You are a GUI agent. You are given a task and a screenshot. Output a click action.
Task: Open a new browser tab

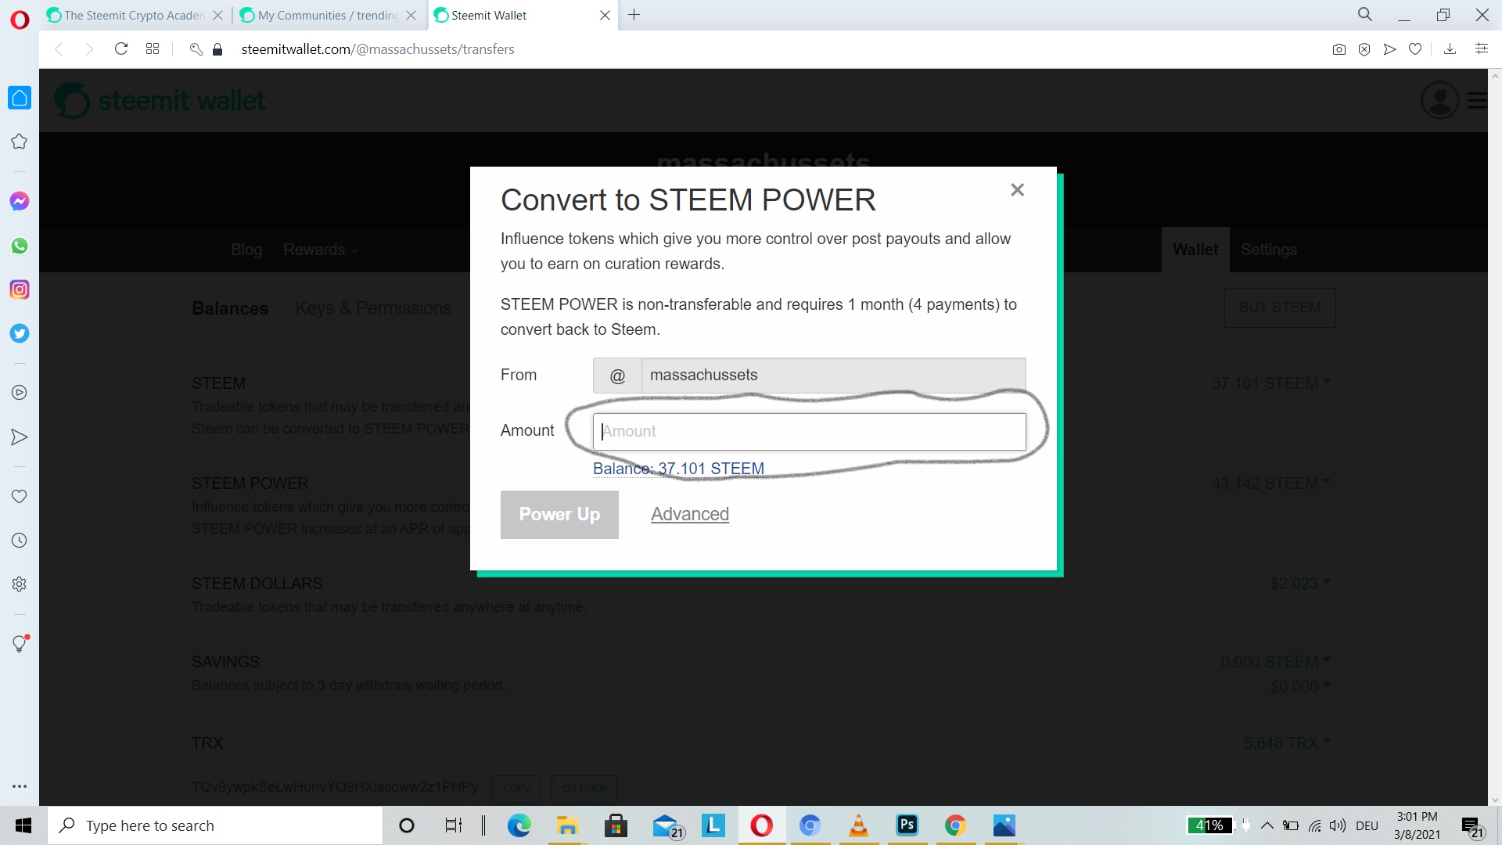click(634, 15)
